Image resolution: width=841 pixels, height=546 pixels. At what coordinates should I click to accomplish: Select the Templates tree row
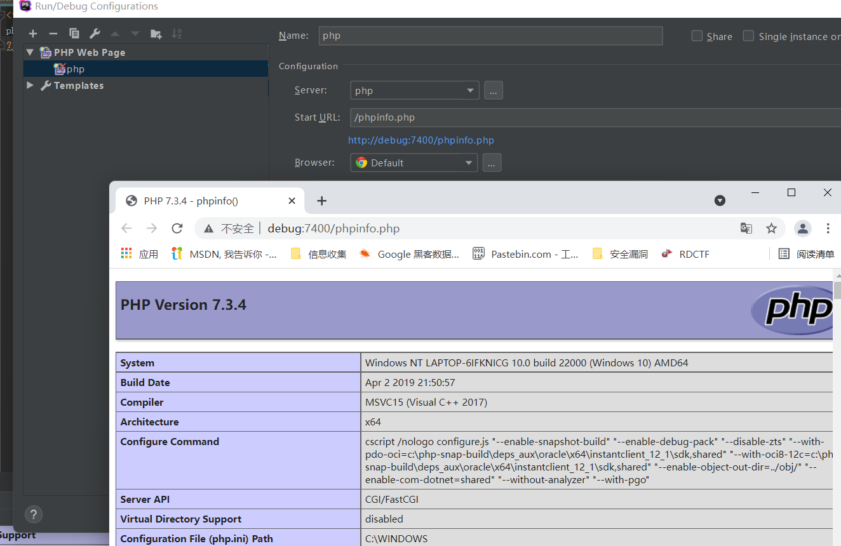pyautogui.click(x=145, y=85)
